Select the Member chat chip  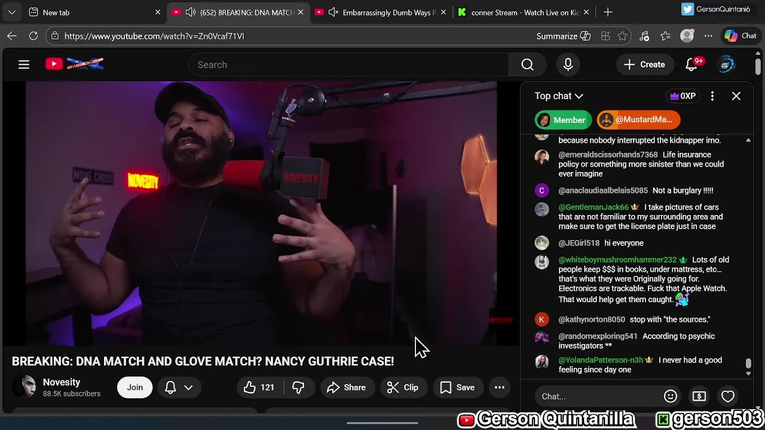coord(563,120)
